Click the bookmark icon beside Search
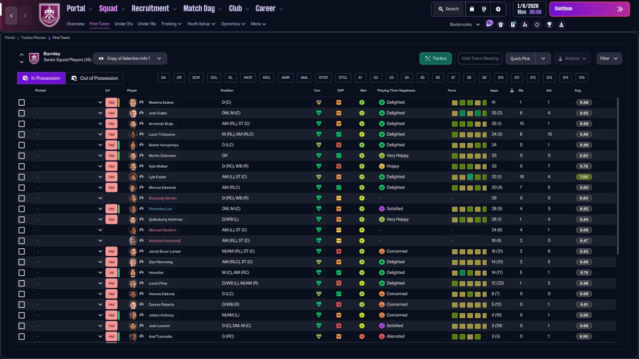This screenshot has height=359, width=639. click(472, 9)
